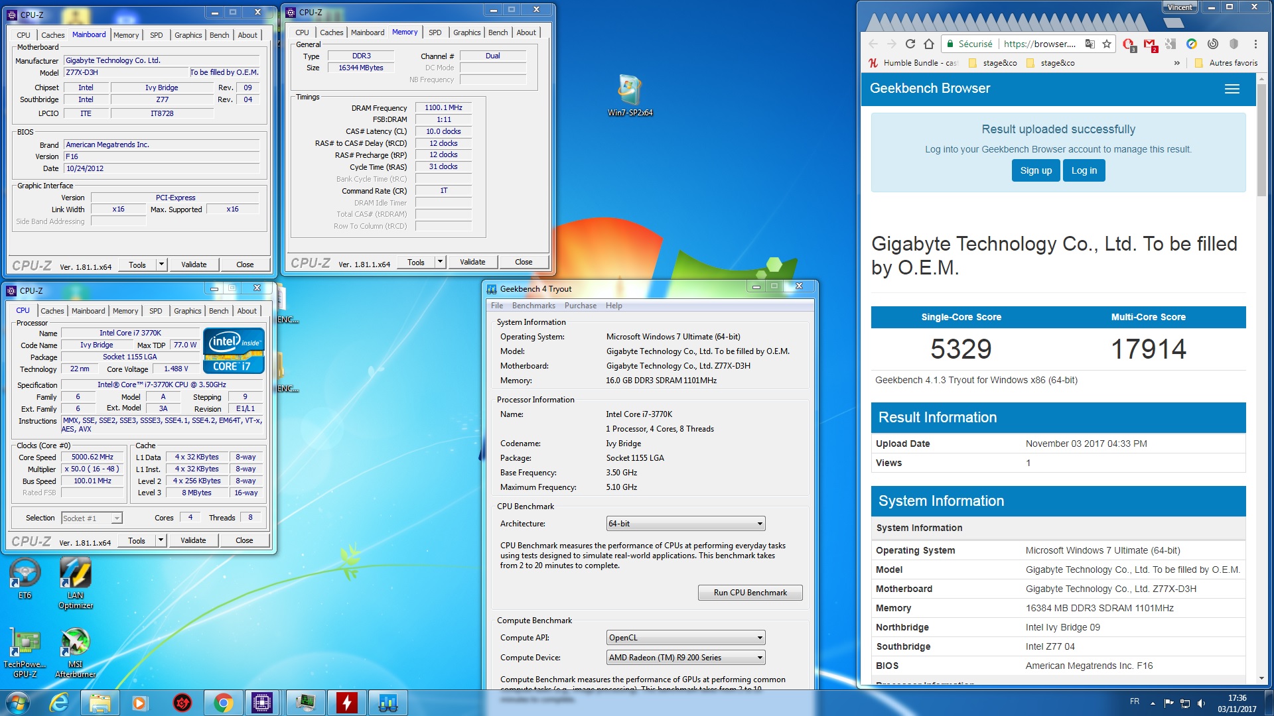
Task: Click the Chrome address bar URL
Action: (1040, 44)
